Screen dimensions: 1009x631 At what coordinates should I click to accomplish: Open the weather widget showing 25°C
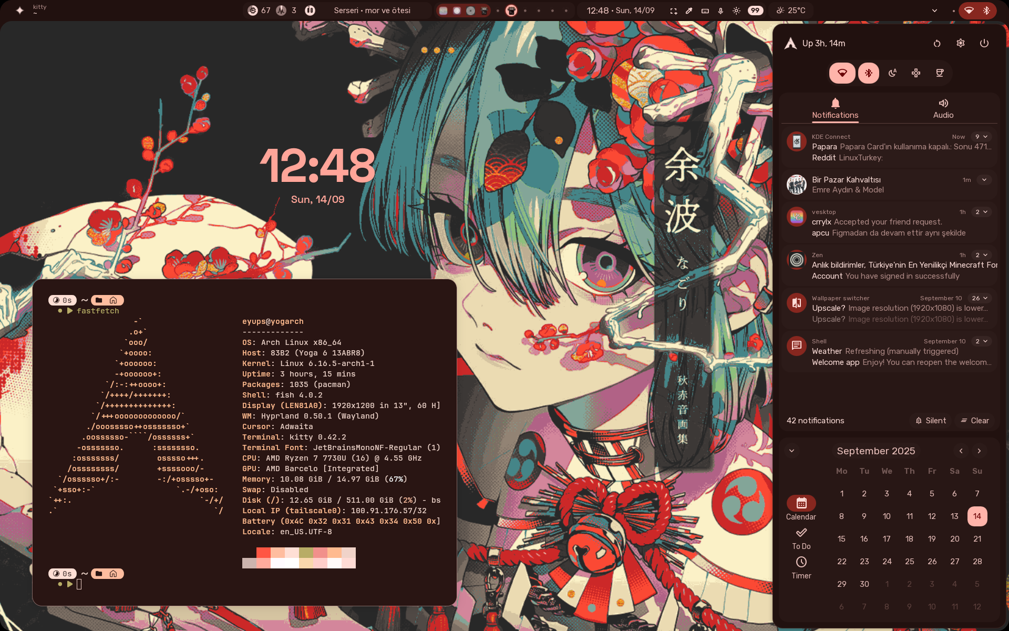[791, 11]
